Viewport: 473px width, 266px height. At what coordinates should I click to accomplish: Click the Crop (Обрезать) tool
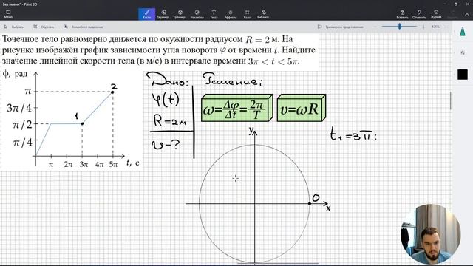(44, 27)
